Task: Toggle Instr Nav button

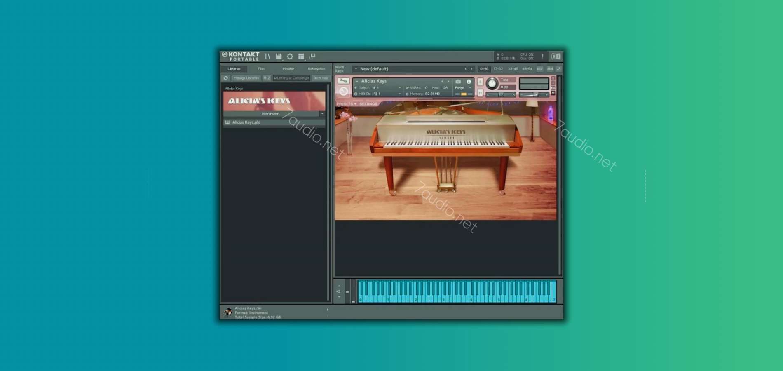Action: (x=321, y=78)
